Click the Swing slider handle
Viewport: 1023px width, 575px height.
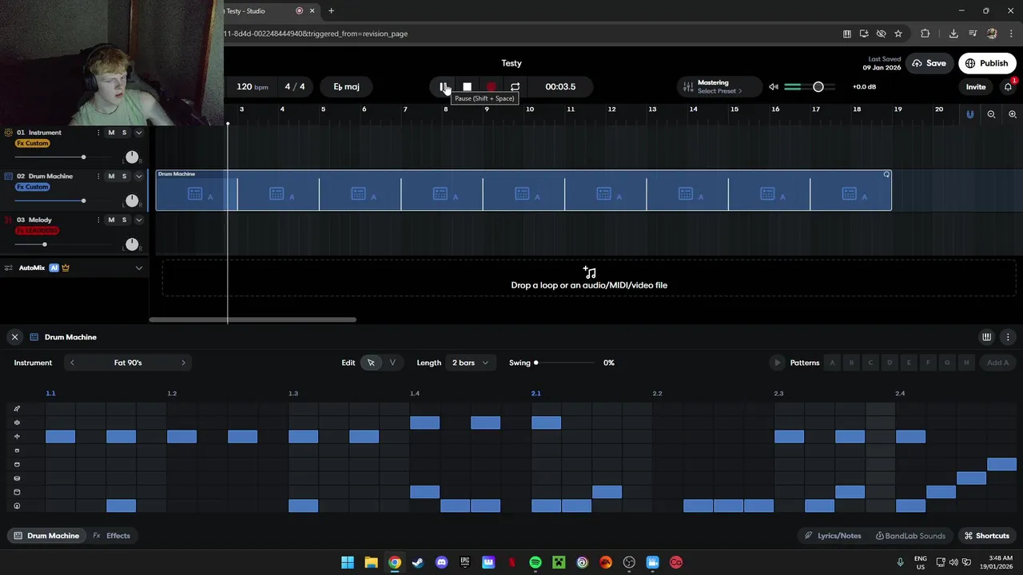535,363
